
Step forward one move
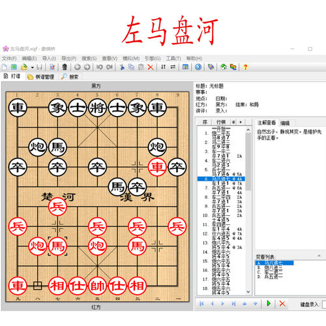coord(222,304)
